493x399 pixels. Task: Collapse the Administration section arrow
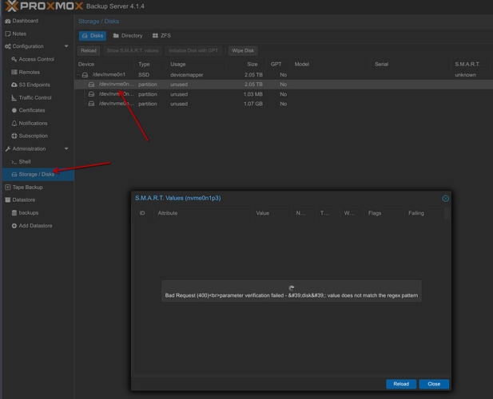(67, 148)
